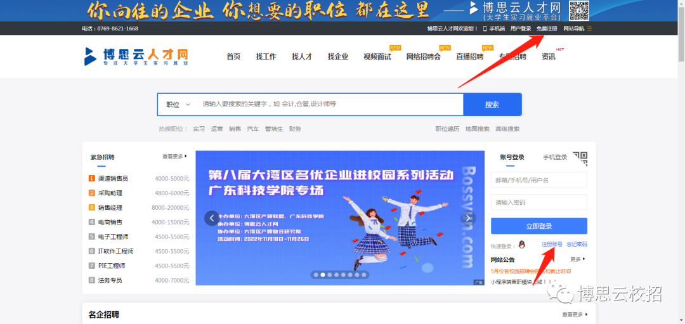Click hot search keyword 管培生
685x324 pixels.
(274, 129)
